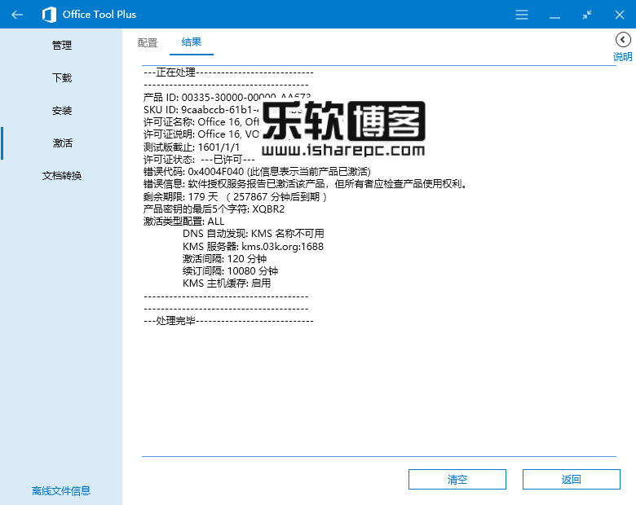The width and height of the screenshot is (636, 505).
Task: Click the 清空 button to clear results
Action: click(x=457, y=480)
